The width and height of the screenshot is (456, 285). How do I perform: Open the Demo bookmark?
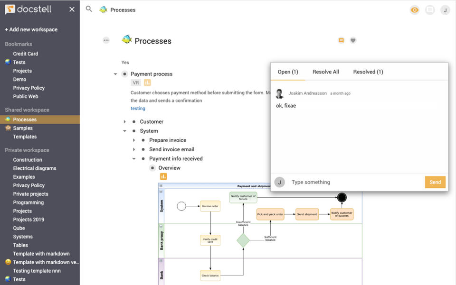pos(19,79)
